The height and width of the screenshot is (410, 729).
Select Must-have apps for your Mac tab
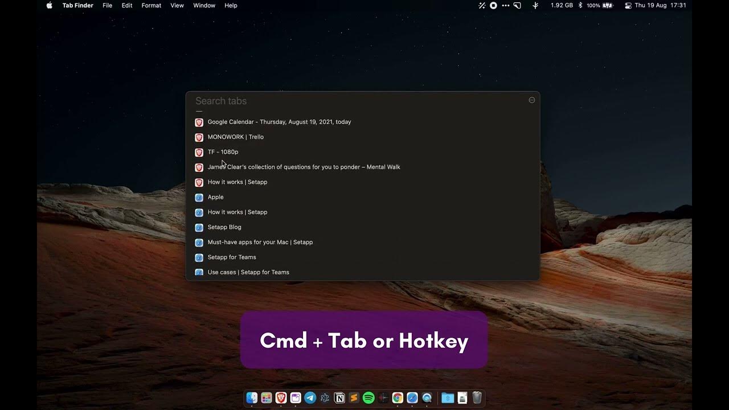363,243
